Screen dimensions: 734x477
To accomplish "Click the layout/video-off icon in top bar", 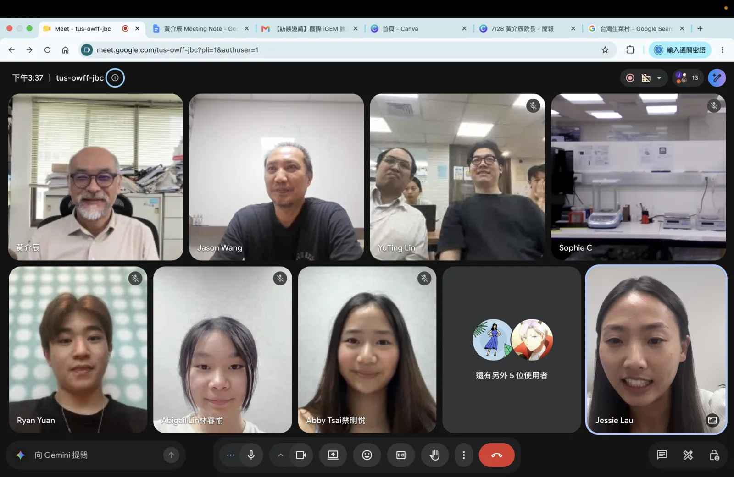I will point(646,78).
